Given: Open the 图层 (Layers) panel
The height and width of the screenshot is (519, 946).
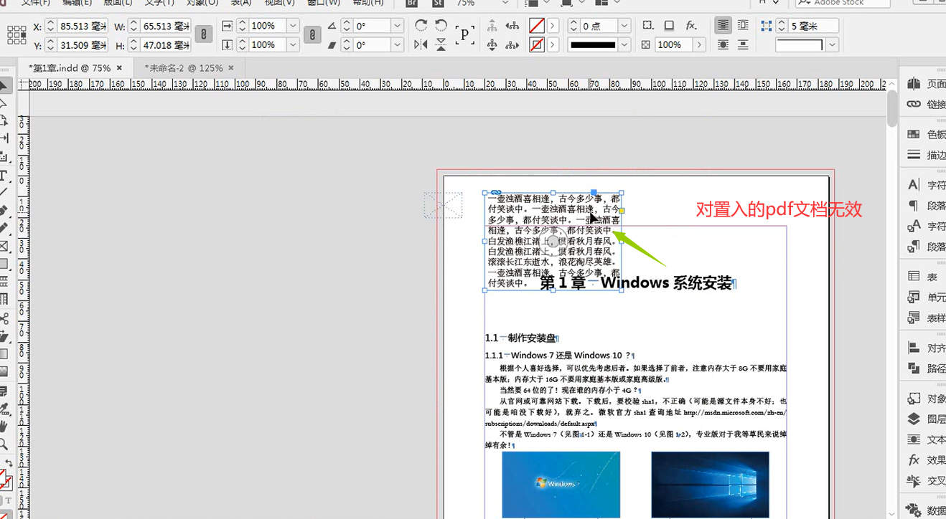Looking at the screenshot, I should 925,419.
